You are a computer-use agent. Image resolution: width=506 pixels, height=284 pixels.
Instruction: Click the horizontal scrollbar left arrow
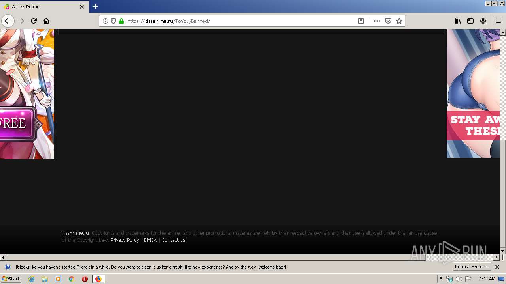[x=3, y=257]
